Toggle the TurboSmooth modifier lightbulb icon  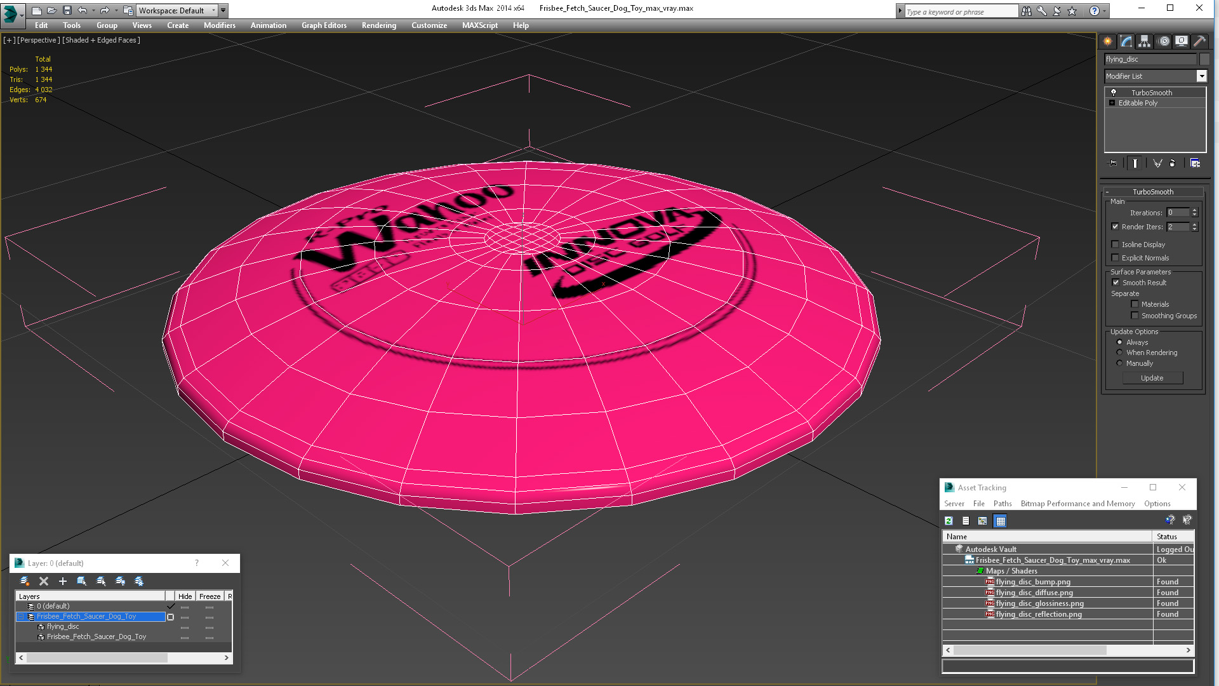click(1114, 93)
